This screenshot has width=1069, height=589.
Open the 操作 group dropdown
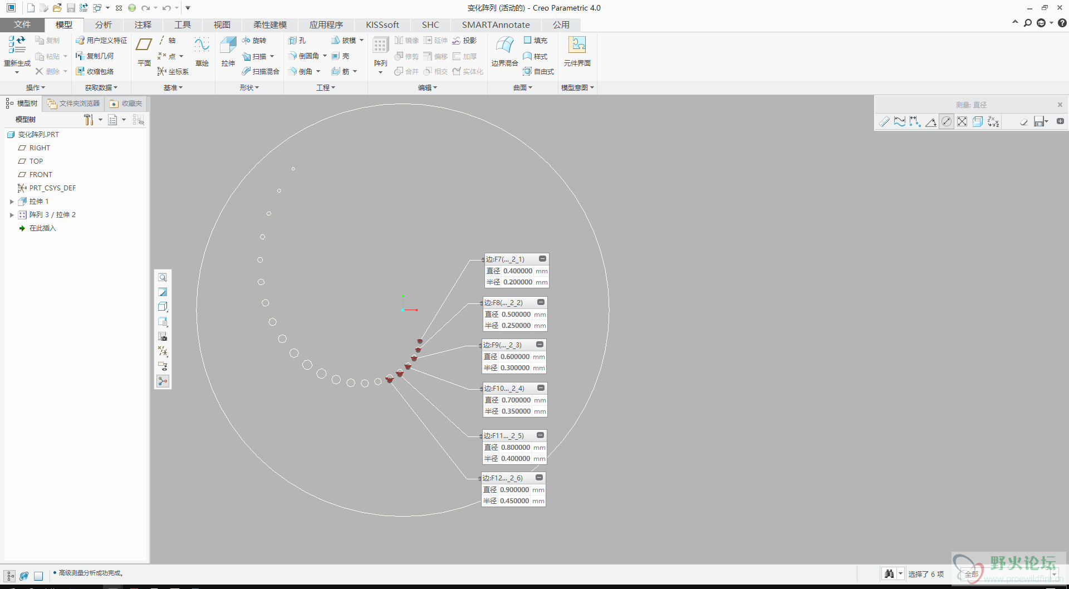point(36,87)
